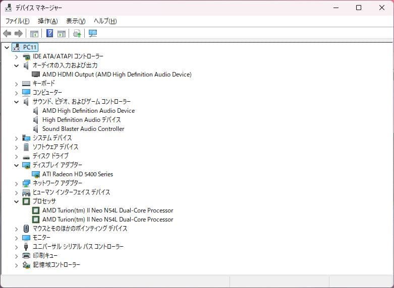Select AMD High Definition Audio Device
The width and height of the screenshot is (394, 288).
click(x=88, y=111)
